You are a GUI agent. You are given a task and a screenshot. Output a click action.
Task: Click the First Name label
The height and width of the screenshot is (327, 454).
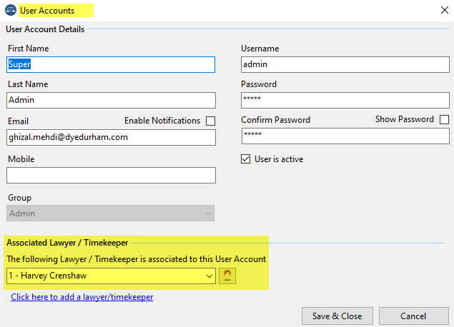tap(29, 49)
